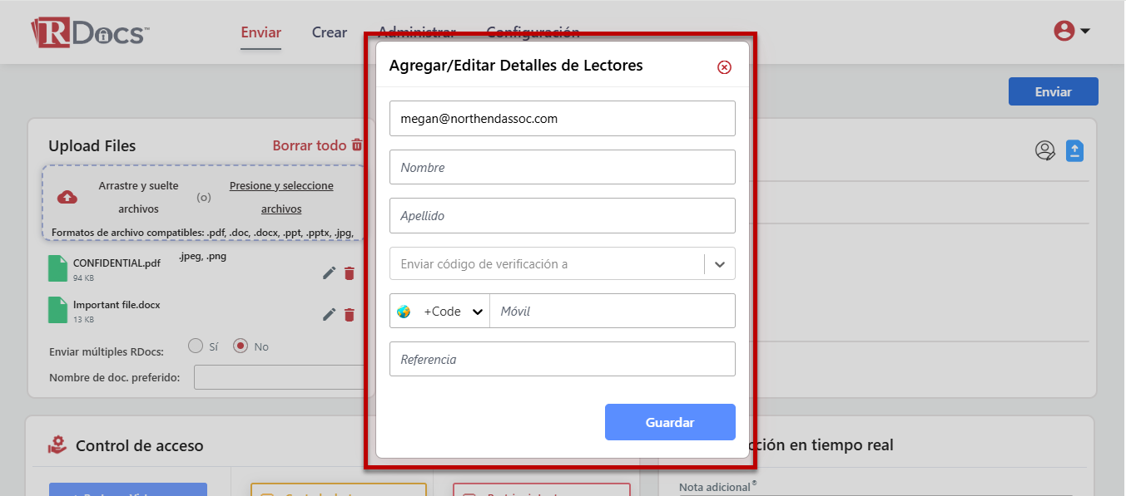Viewport: 1126px width, 496px height.
Task: Select Sí for Enviar múltiples RDocs
Action: tap(196, 346)
